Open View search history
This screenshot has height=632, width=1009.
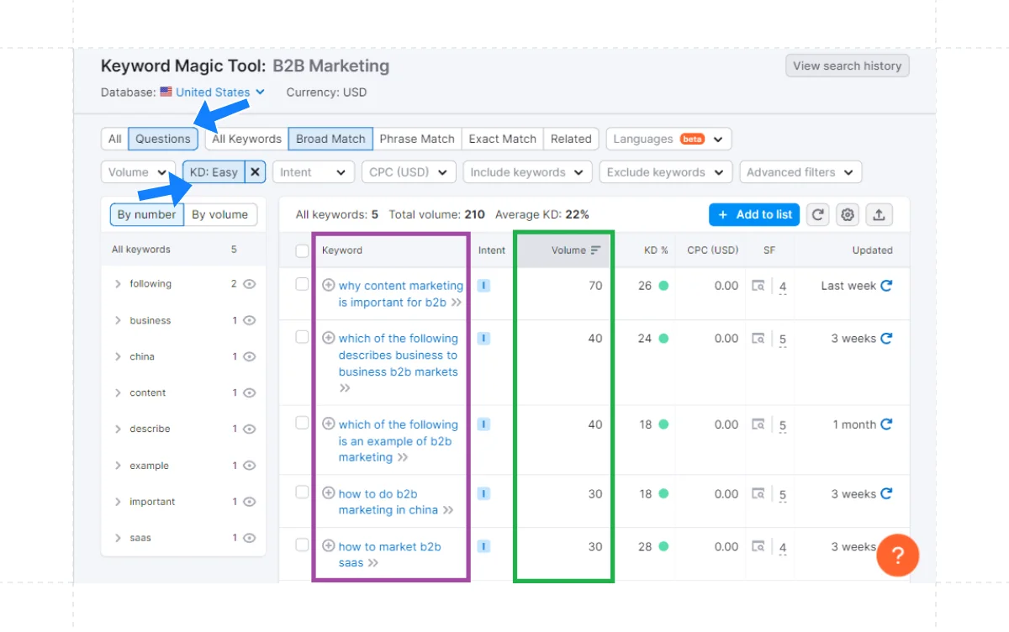847,66
